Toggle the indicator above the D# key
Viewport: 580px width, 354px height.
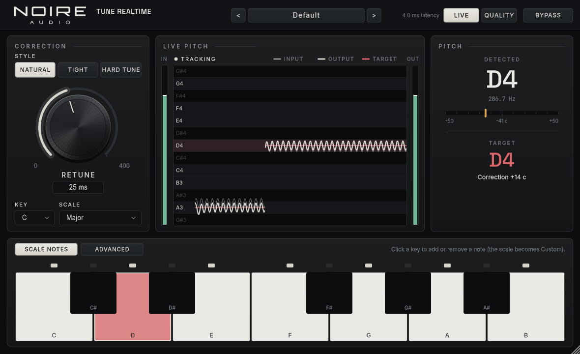point(172,265)
